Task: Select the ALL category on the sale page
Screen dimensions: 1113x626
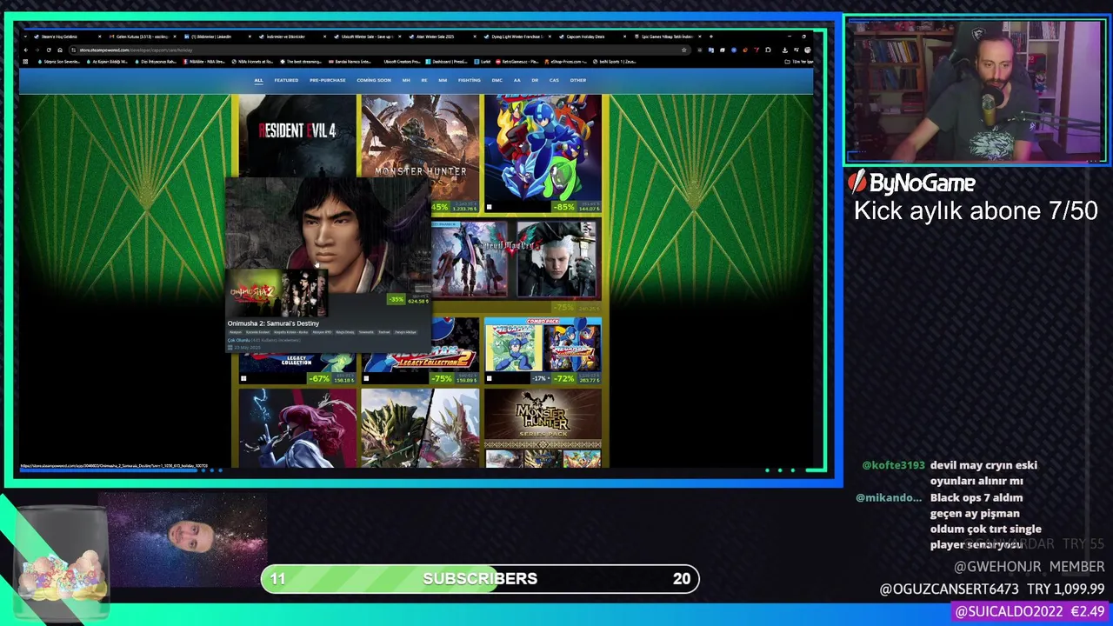Action: point(258,80)
